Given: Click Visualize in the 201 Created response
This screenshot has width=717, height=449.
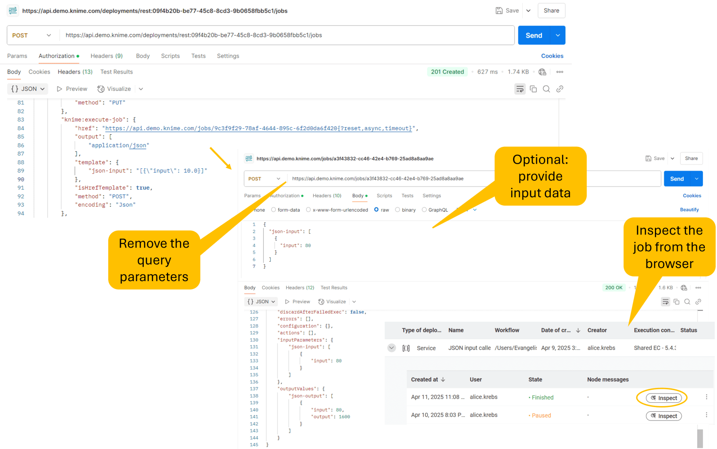Looking at the screenshot, I should (114, 89).
